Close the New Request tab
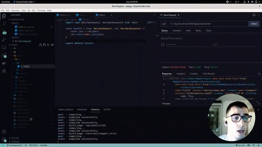The image size is (262, 147). 178,15
